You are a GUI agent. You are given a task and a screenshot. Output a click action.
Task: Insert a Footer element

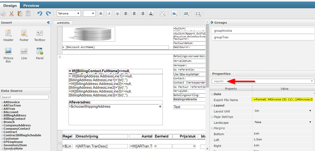(24, 35)
